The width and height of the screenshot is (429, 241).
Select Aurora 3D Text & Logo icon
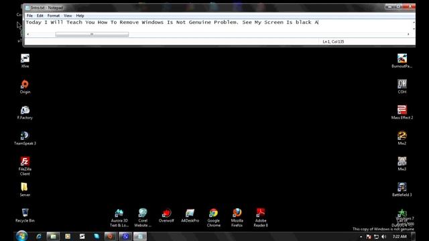[119, 218]
